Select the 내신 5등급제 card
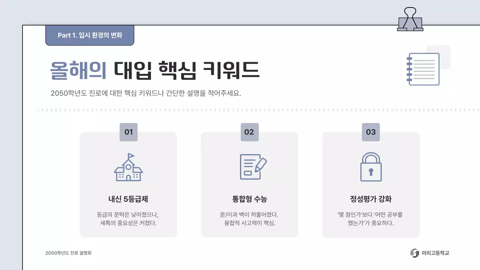This screenshot has height=270, width=480. pyautogui.click(x=128, y=184)
